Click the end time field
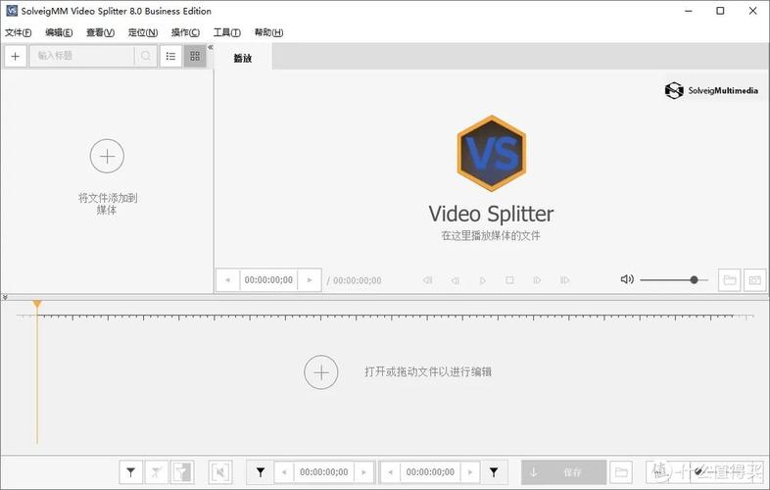 [430, 472]
